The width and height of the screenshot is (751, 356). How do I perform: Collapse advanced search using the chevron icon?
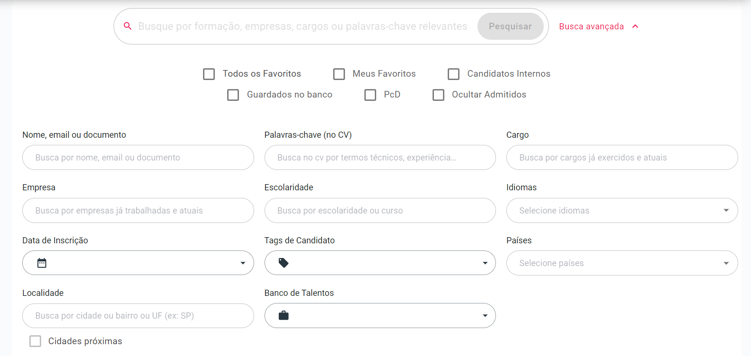click(x=636, y=27)
